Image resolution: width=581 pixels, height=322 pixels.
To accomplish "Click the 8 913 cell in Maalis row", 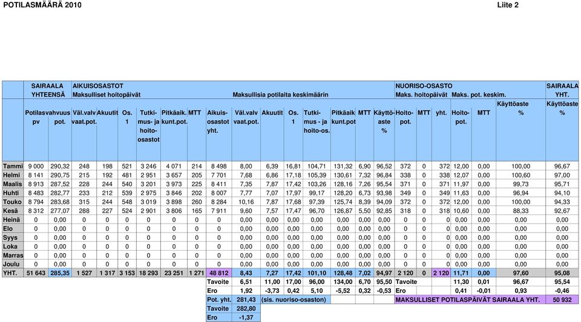I will click(36, 184).
